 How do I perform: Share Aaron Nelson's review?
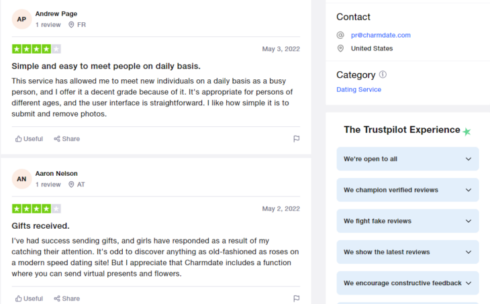pos(66,298)
